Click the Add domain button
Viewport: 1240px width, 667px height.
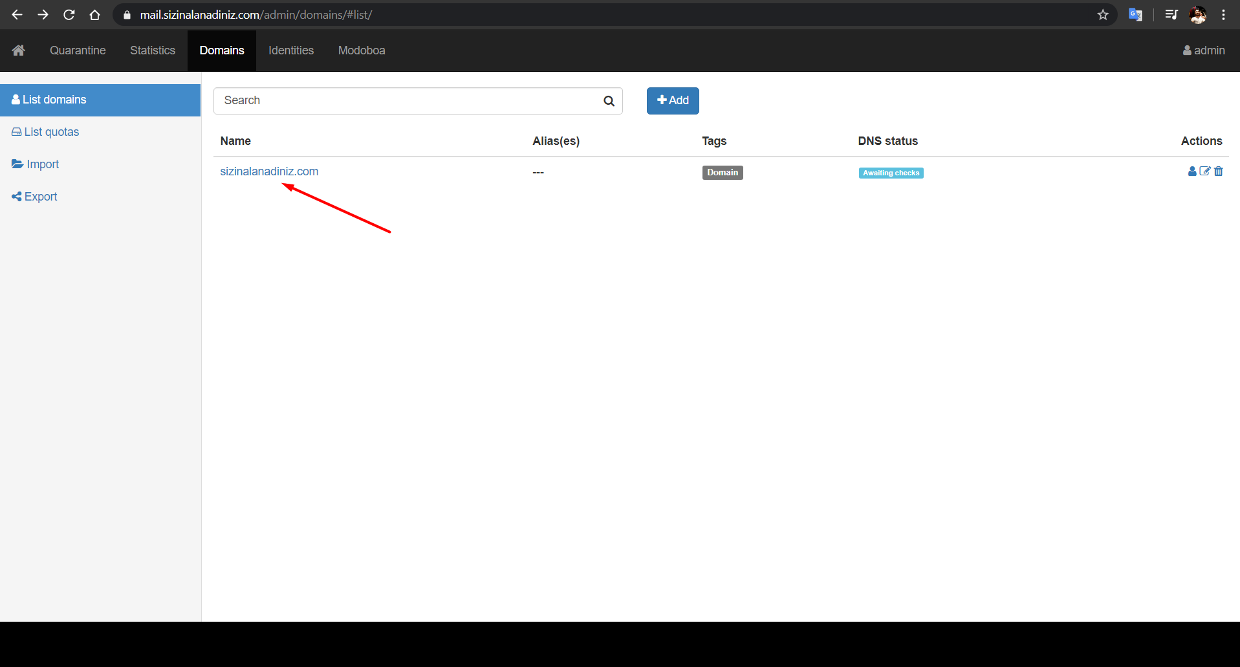pos(673,101)
